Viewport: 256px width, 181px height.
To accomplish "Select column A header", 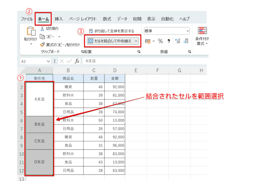I will pos(39,71).
